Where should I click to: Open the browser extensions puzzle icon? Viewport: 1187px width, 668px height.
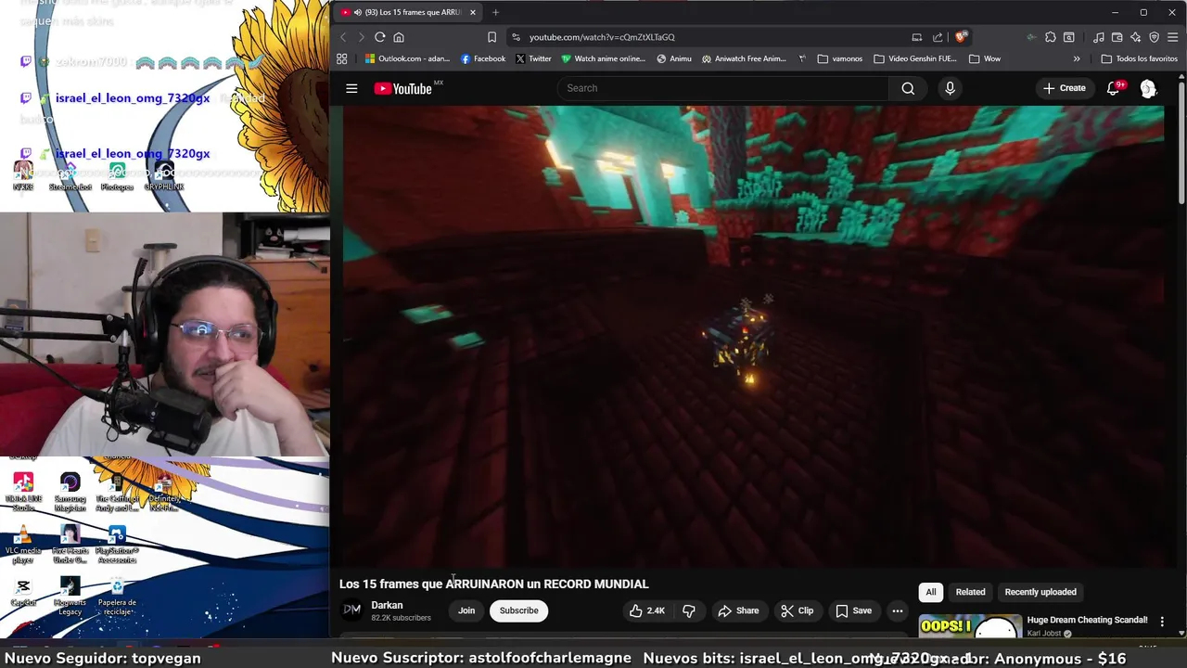1050,37
